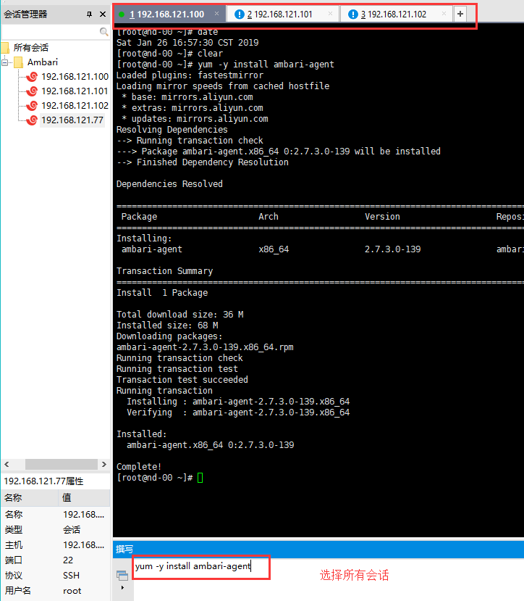
Task: Pin the session manager panel
Action: (89, 14)
